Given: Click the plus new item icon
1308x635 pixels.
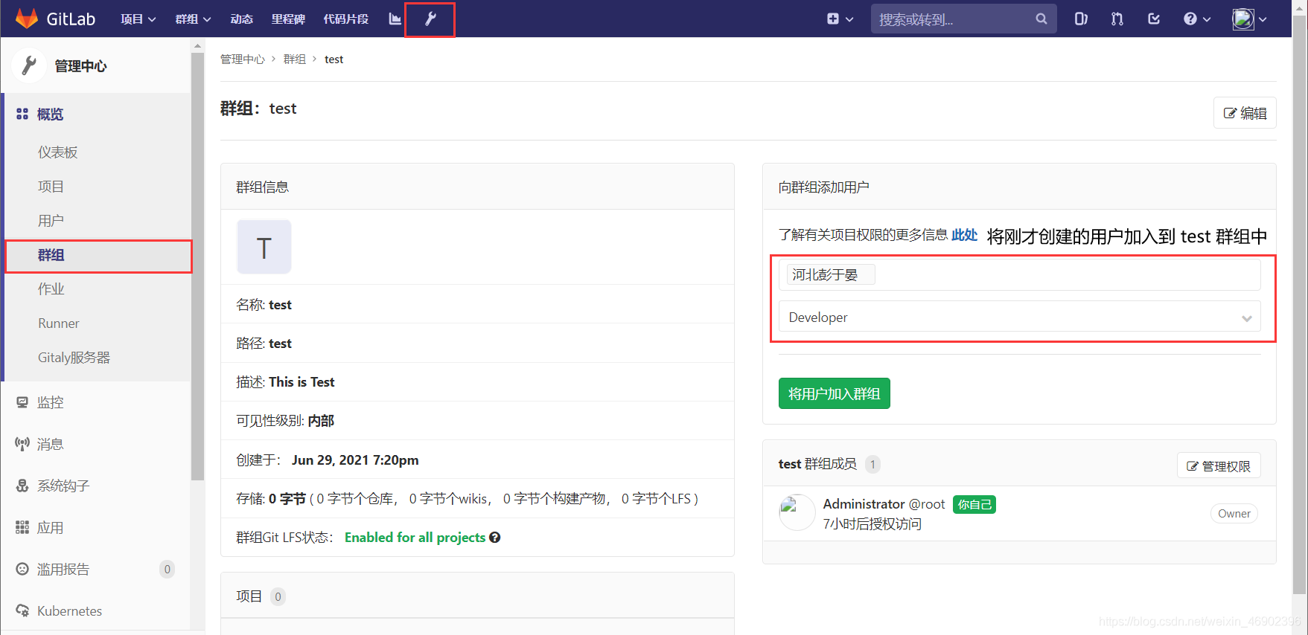Looking at the screenshot, I should point(833,19).
